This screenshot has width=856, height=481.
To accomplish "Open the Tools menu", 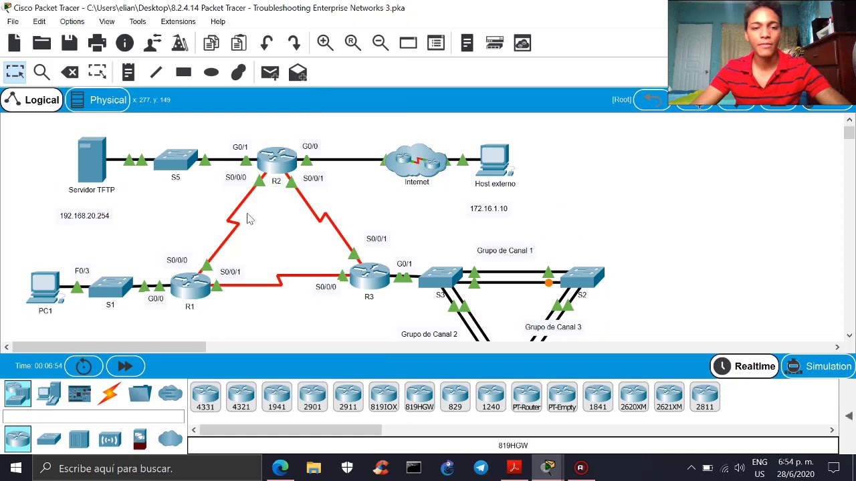I will click(x=138, y=21).
